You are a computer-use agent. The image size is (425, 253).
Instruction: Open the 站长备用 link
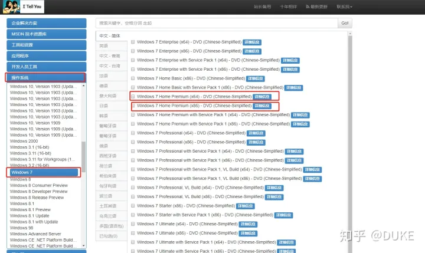pos(262,6)
